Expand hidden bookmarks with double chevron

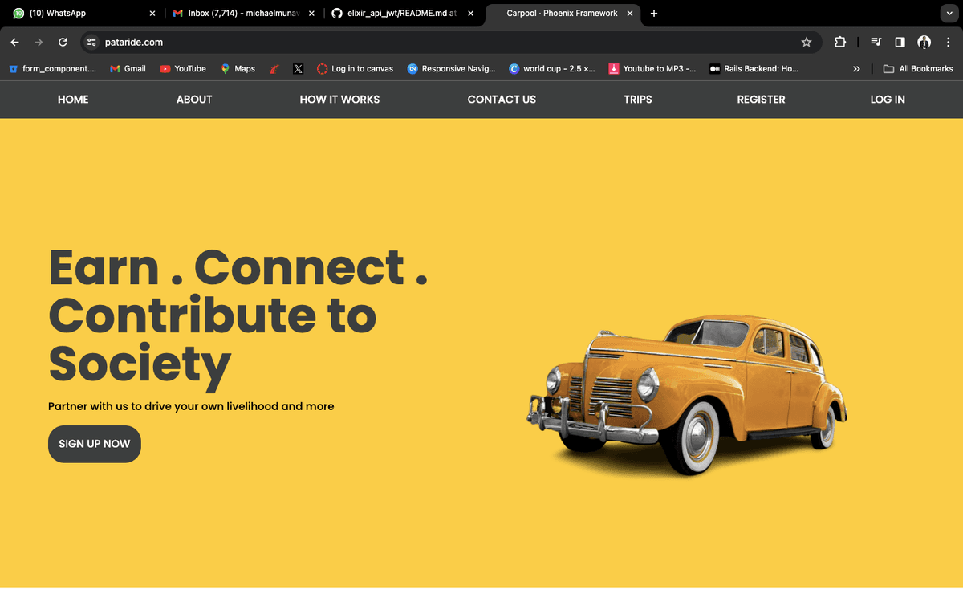coord(856,69)
